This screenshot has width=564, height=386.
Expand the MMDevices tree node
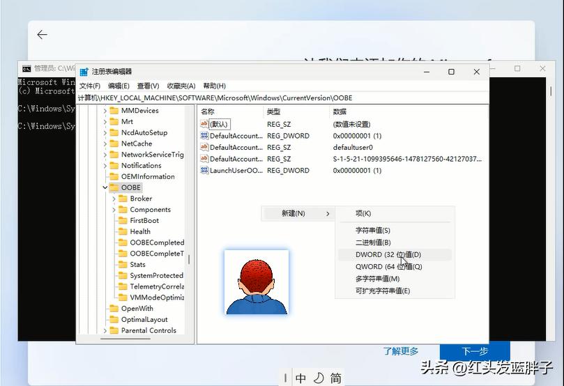tap(105, 111)
